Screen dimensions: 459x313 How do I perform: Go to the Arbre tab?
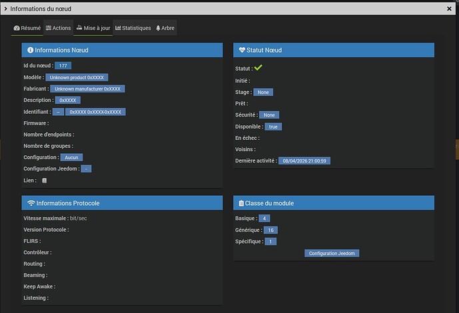click(165, 28)
